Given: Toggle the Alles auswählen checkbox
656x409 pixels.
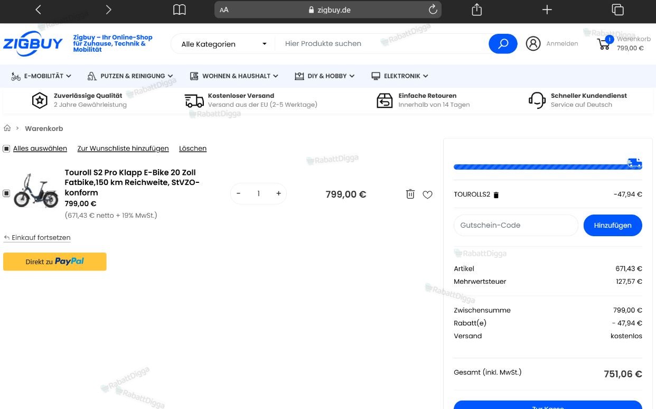Looking at the screenshot, I should click(6, 148).
